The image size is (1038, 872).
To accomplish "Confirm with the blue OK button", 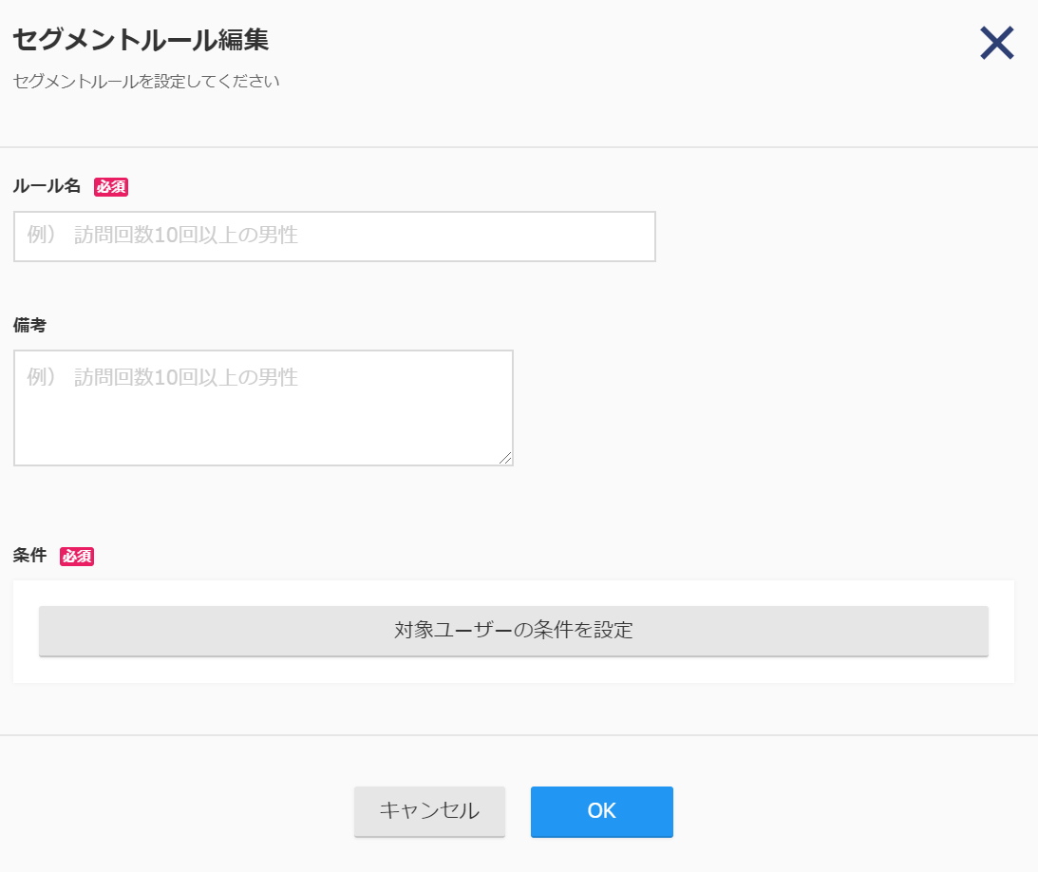I will 602,812.
